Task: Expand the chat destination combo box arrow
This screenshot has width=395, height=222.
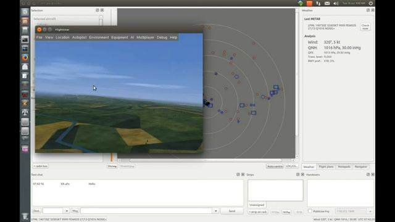Action: point(67,211)
